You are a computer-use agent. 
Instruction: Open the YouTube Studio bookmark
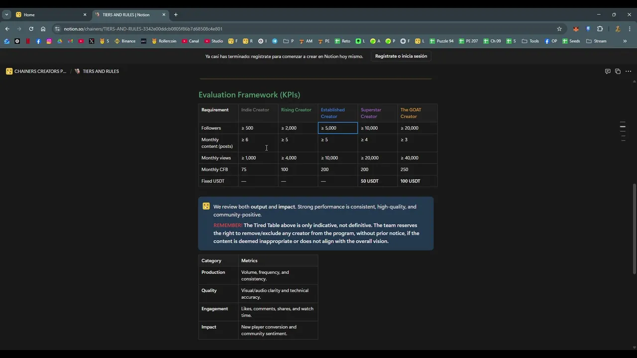click(213, 41)
